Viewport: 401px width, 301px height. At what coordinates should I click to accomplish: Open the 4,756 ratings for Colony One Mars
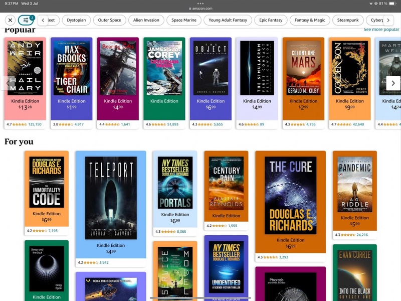[311, 124]
